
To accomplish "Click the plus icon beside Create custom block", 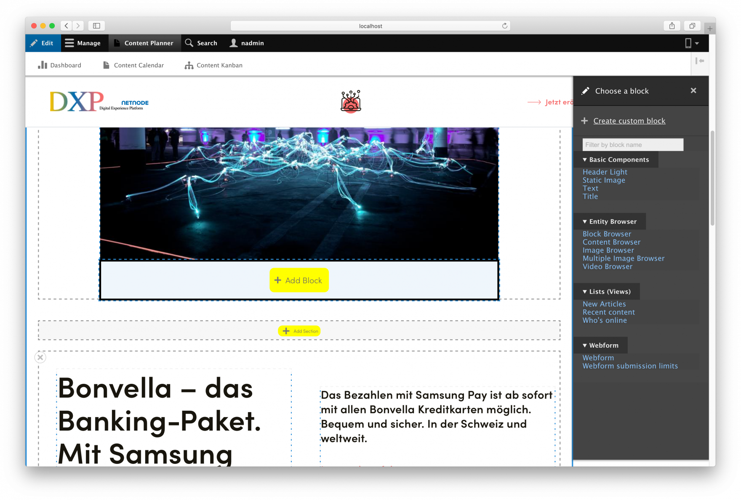I will [x=584, y=121].
